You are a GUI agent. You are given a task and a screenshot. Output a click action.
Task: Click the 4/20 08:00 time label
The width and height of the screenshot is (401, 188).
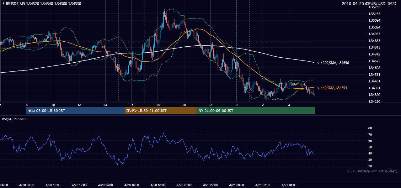tap(27, 185)
